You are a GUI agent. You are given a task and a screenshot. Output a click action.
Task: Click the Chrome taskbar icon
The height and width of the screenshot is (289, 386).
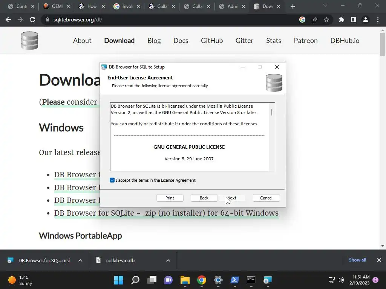pyautogui.click(x=202, y=280)
